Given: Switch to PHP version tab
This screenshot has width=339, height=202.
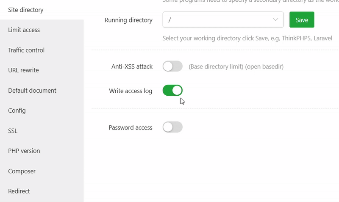Looking at the screenshot, I should 24,151.
